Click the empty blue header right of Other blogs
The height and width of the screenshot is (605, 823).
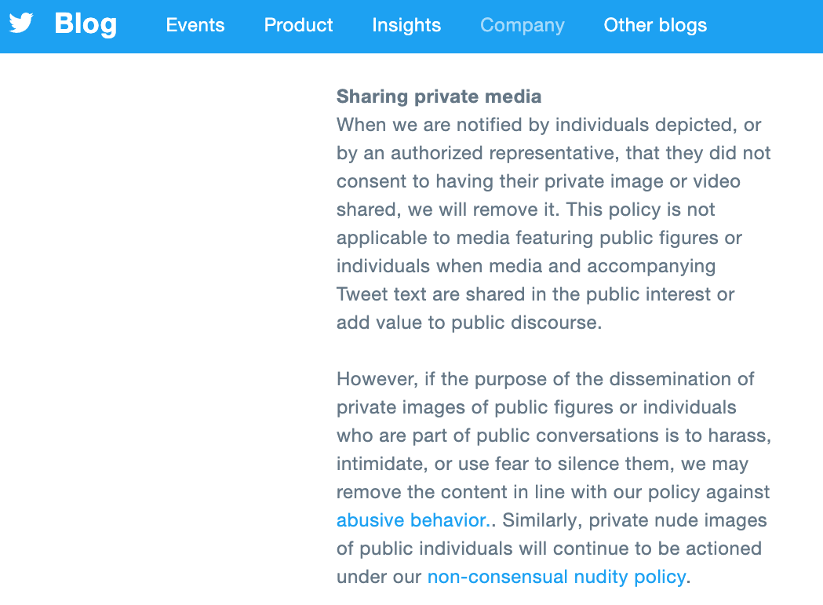tap(765, 26)
